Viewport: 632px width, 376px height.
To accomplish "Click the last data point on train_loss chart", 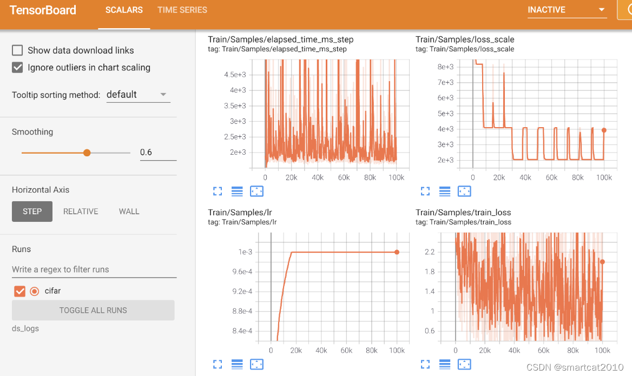I will point(602,262).
